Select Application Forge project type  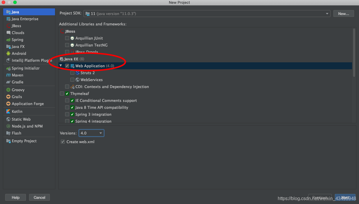coord(29,104)
